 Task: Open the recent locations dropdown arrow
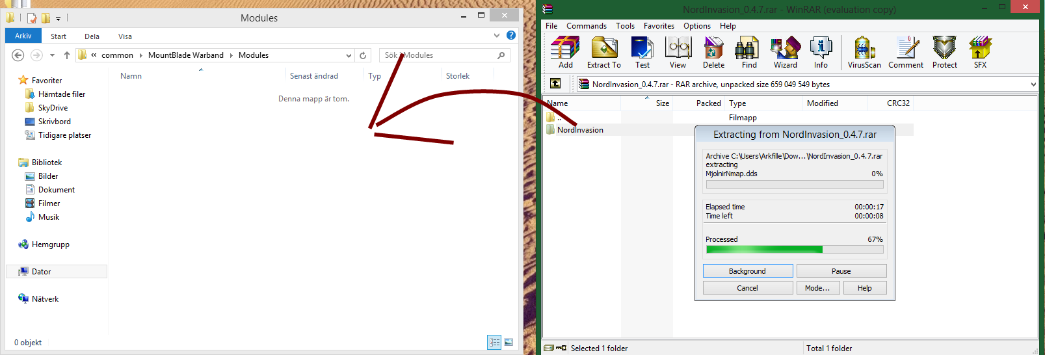[x=52, y=55]
